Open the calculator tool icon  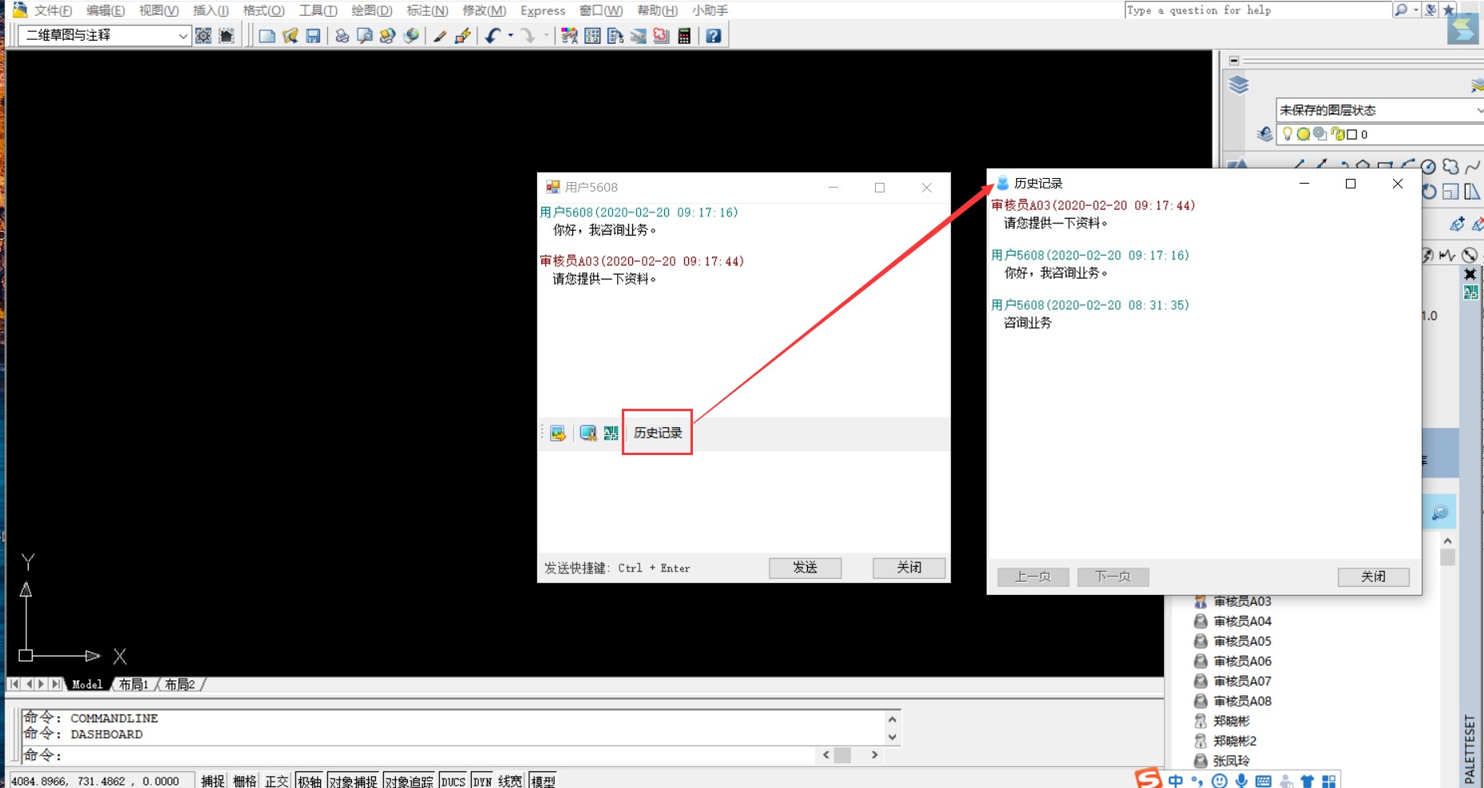click(x=684, y=36)
